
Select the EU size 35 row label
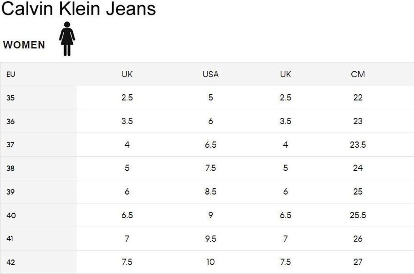click(x=11, y=98)
